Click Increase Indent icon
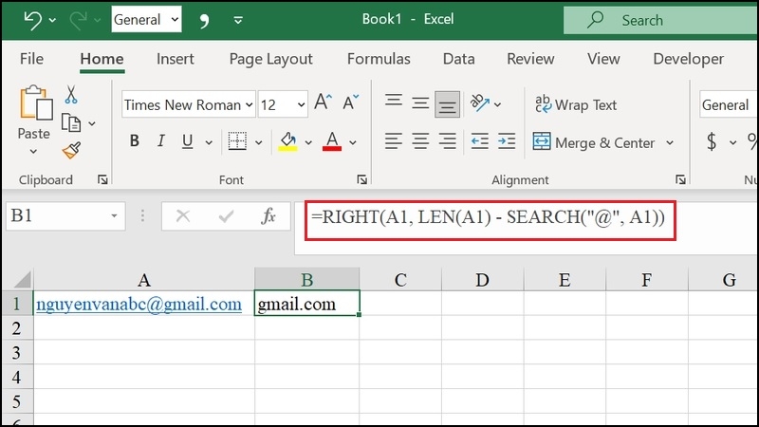 507,141
